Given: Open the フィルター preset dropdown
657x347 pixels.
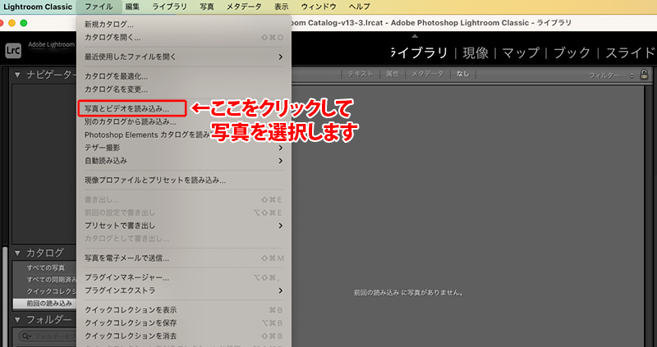Looking at the screenshot, I should pos(611,75).
